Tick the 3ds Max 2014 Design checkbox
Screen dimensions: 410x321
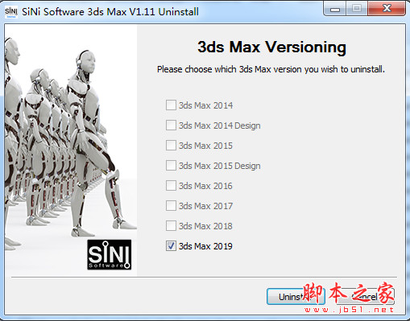pyautogui.click(x=171, y=126)
